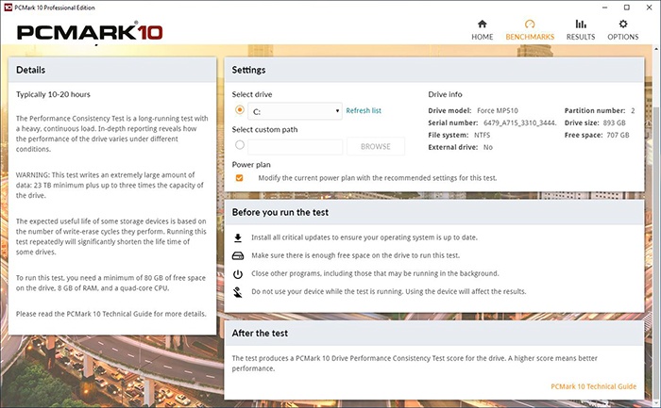Click the power close programs icon
Screen dimensions: 661x408
tap(238, 274)
